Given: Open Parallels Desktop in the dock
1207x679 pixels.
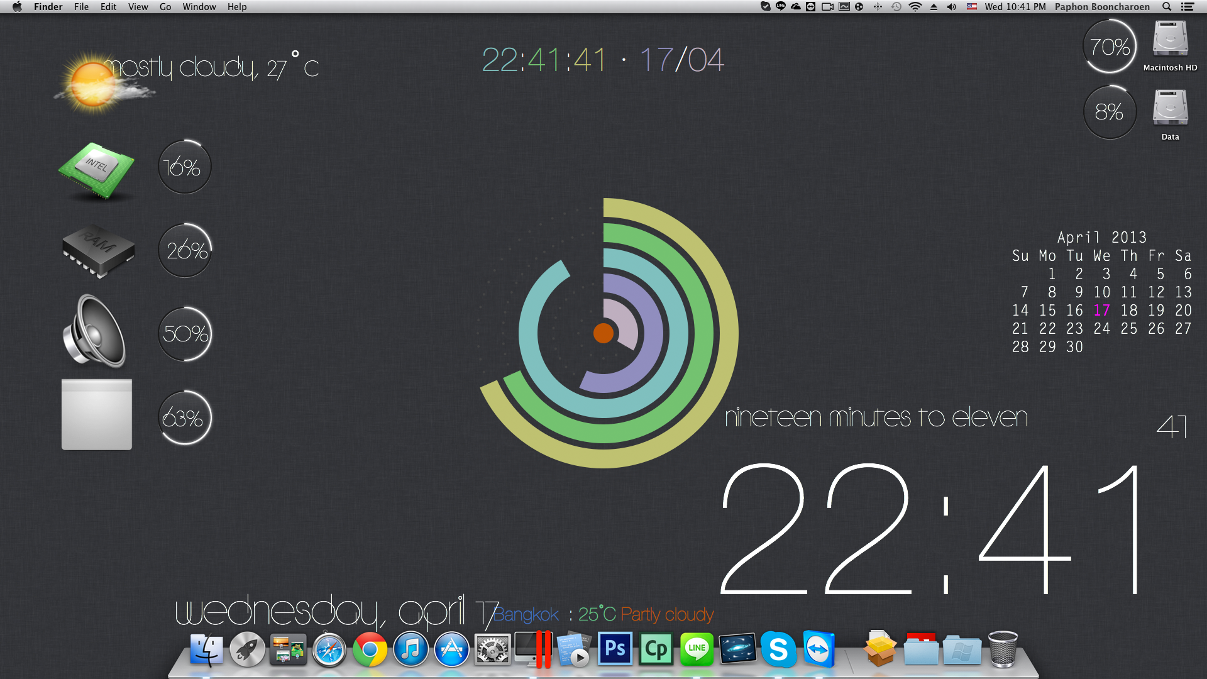Looking at the screenshot, I should coord(533,649).
